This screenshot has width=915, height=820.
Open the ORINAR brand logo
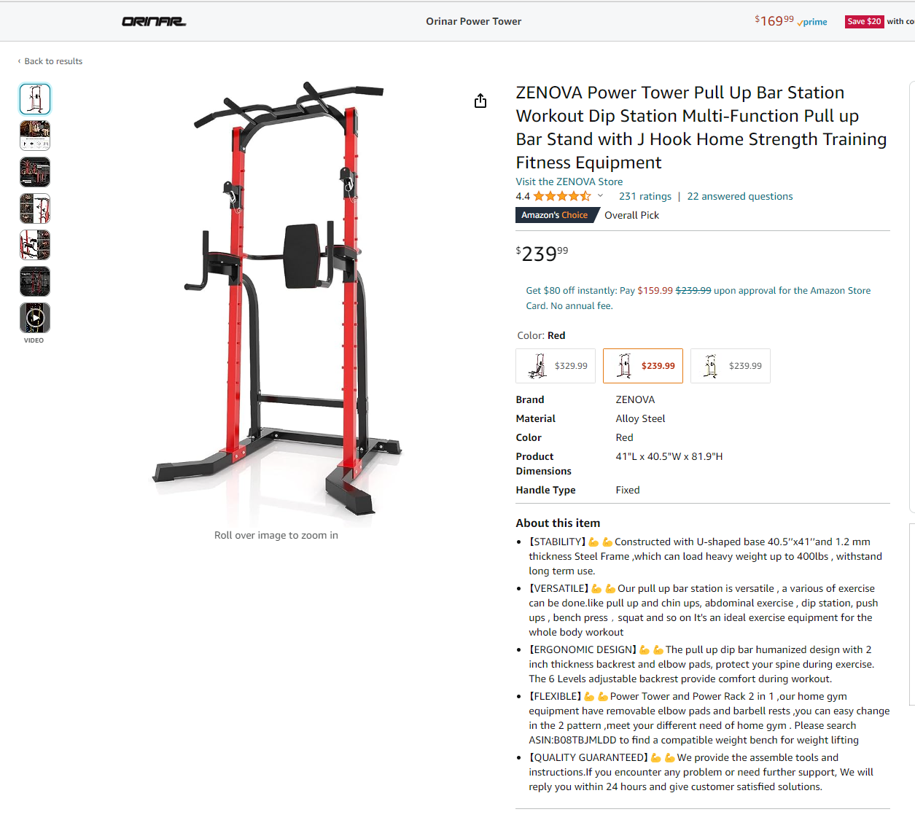[154, 22]
